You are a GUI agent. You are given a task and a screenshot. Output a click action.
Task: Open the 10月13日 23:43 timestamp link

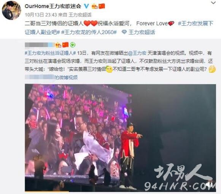(41, 15)
